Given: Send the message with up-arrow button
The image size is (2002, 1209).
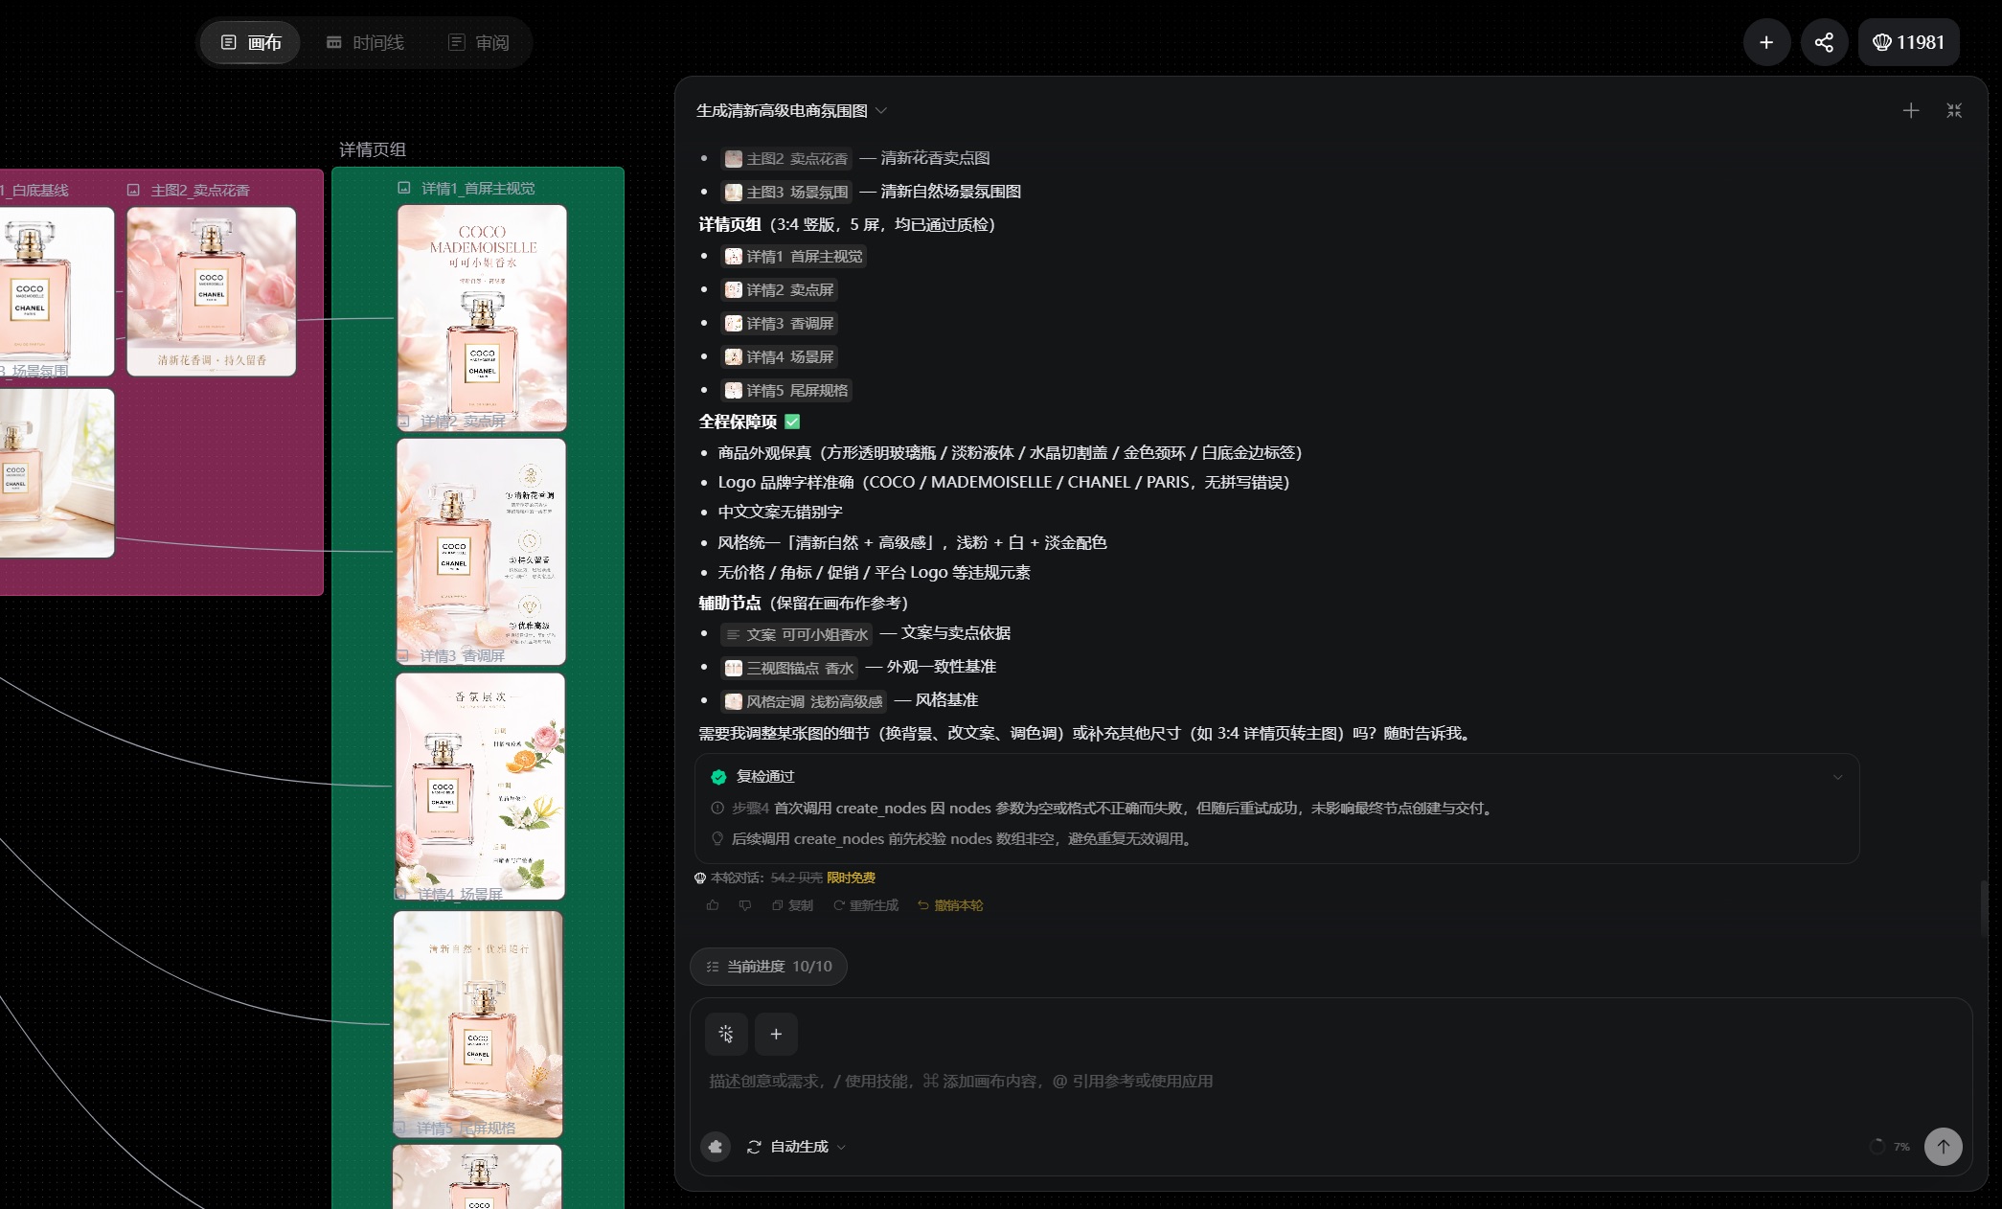Looking at the screenshot, I should pos(1944,1146).
